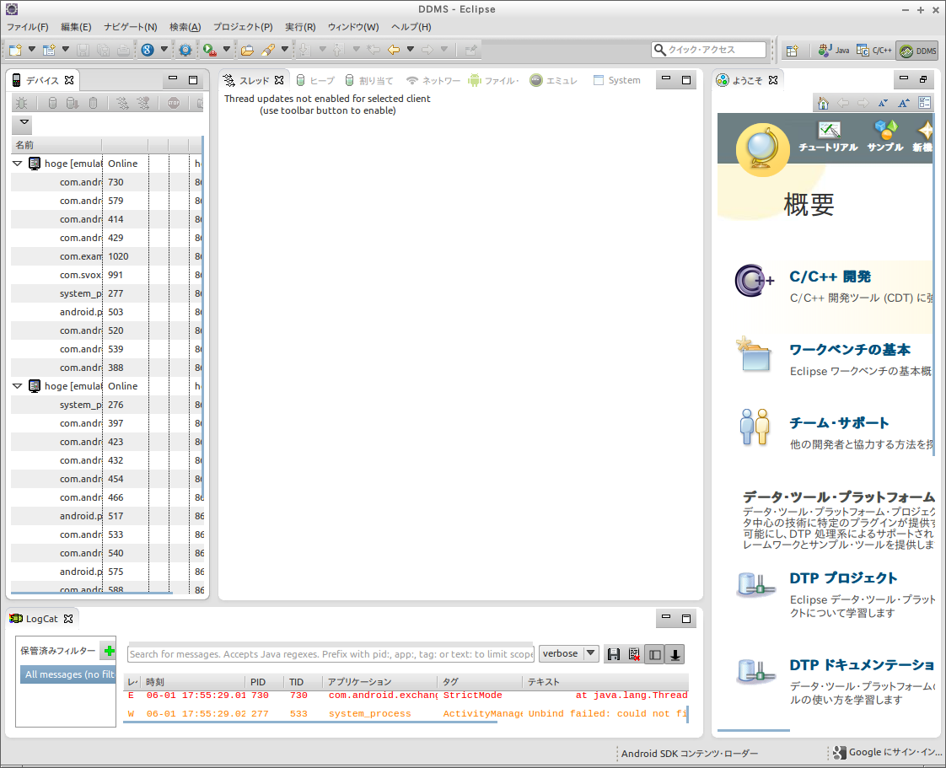Add a new saved LogCat filter
The width and height of the screenshot is (946, 768).
pos(110,650)
